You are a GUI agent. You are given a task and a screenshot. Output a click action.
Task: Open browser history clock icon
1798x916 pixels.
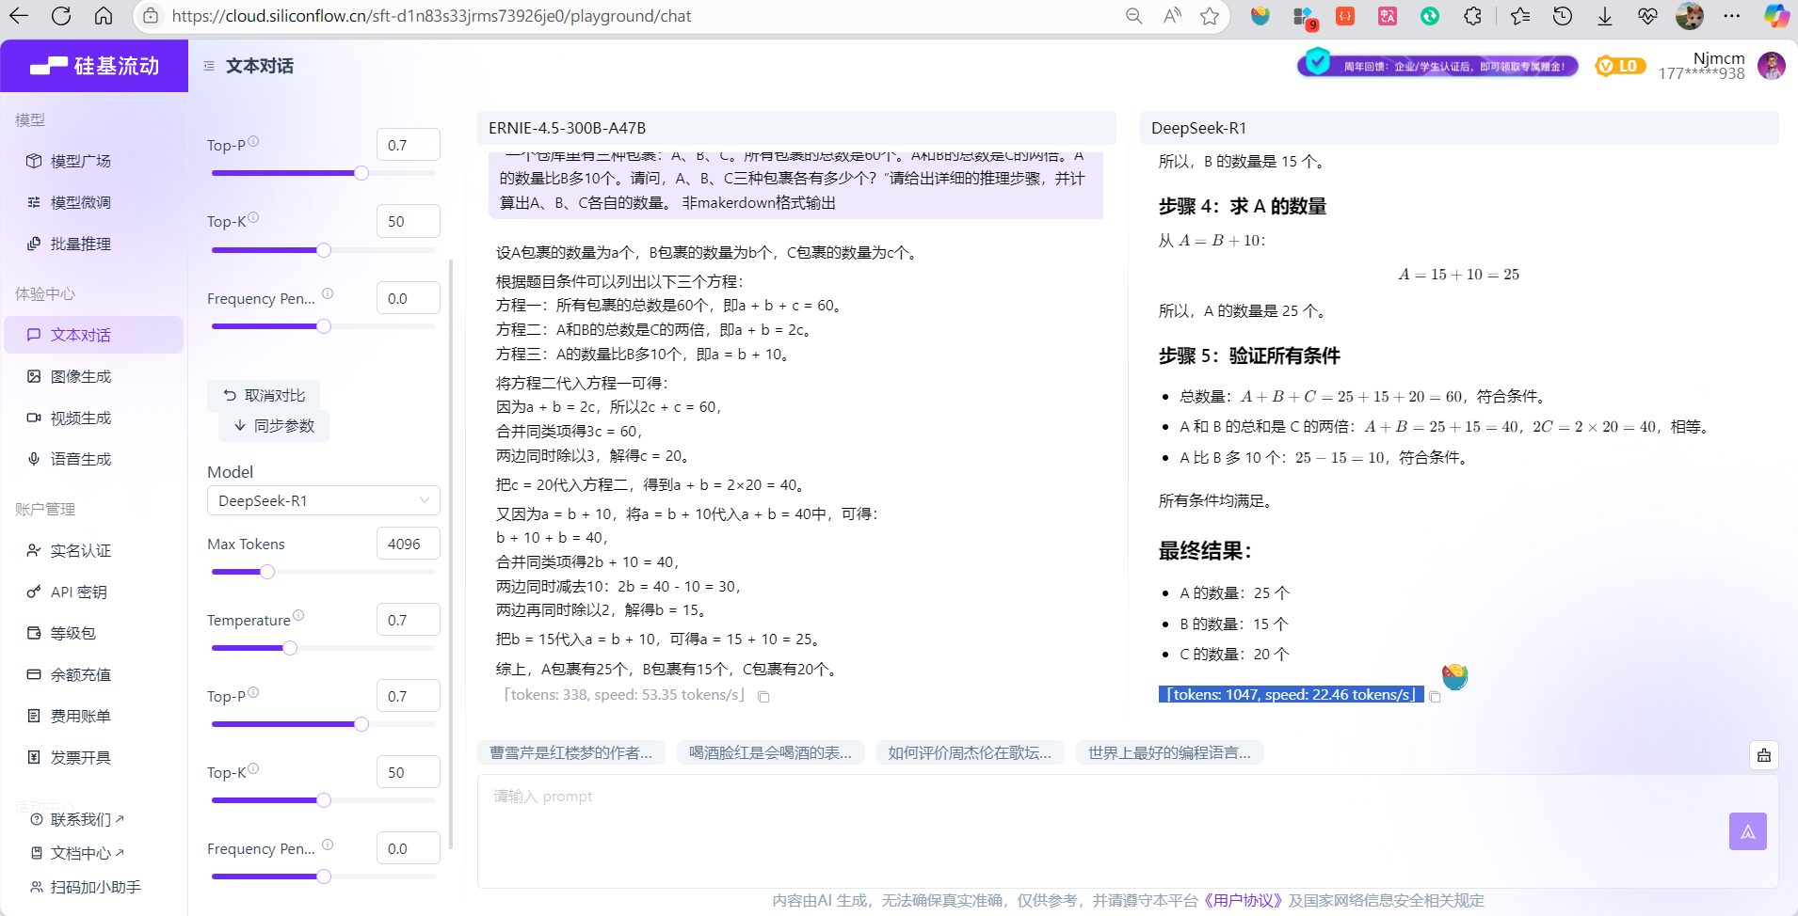(1563, 16)
